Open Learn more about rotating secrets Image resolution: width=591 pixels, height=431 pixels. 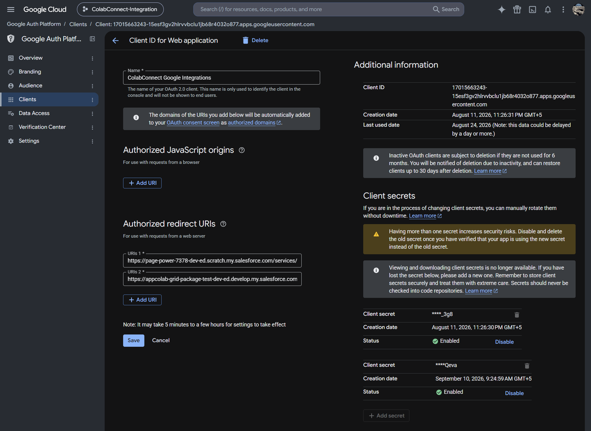tap(425, 216)
